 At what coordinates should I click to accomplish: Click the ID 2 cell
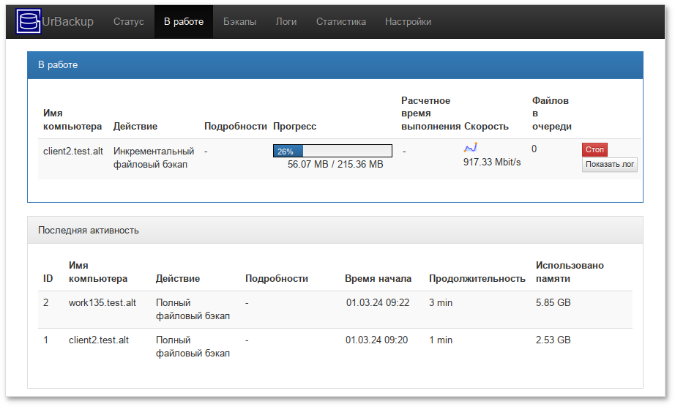pos(45,302)
